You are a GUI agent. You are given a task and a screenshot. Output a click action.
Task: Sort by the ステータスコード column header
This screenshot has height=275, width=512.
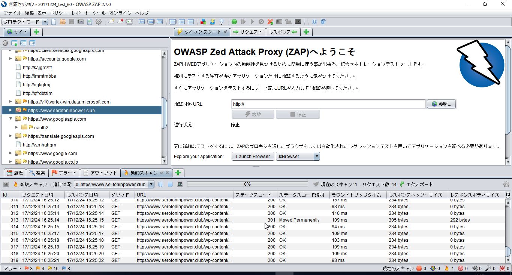pos(256,195)
